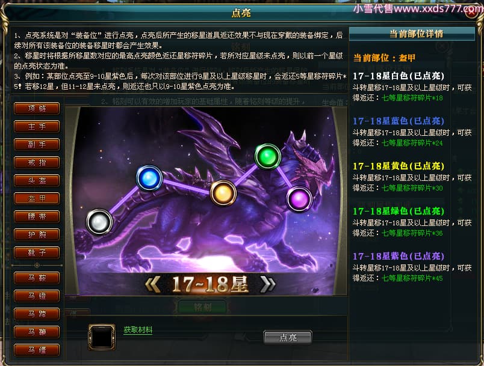484x366 pixels.
Task: Select the 腰带 slot button
Action: coord(37,216)
